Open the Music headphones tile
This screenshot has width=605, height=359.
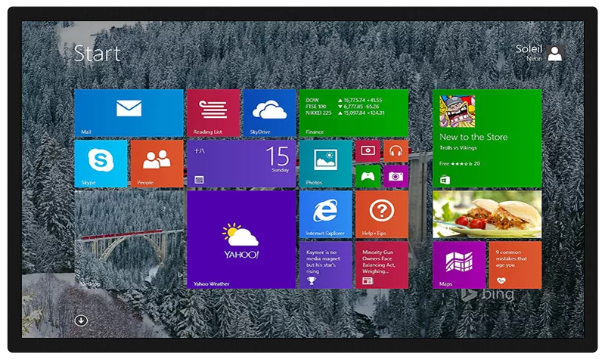pos(396,150)
